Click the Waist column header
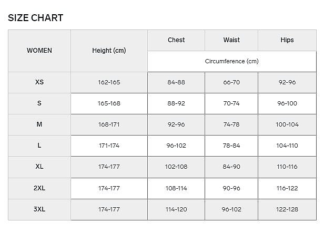The width and height of the screenshot is (324, 232). [231, 40]
